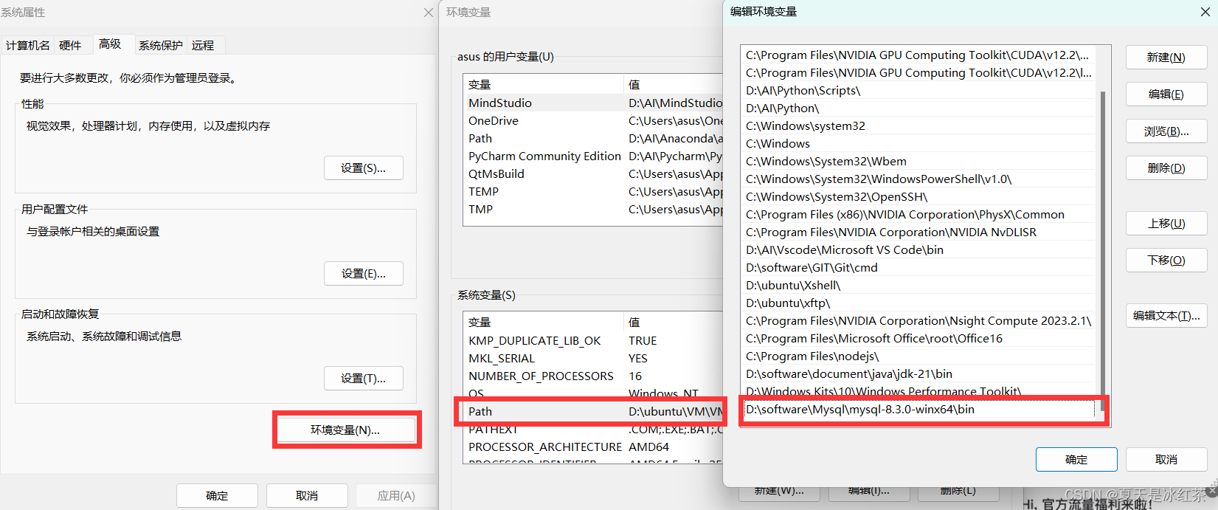Select PATHEXT system variable row
The image size is (1218, 510).
coord(594,429)
